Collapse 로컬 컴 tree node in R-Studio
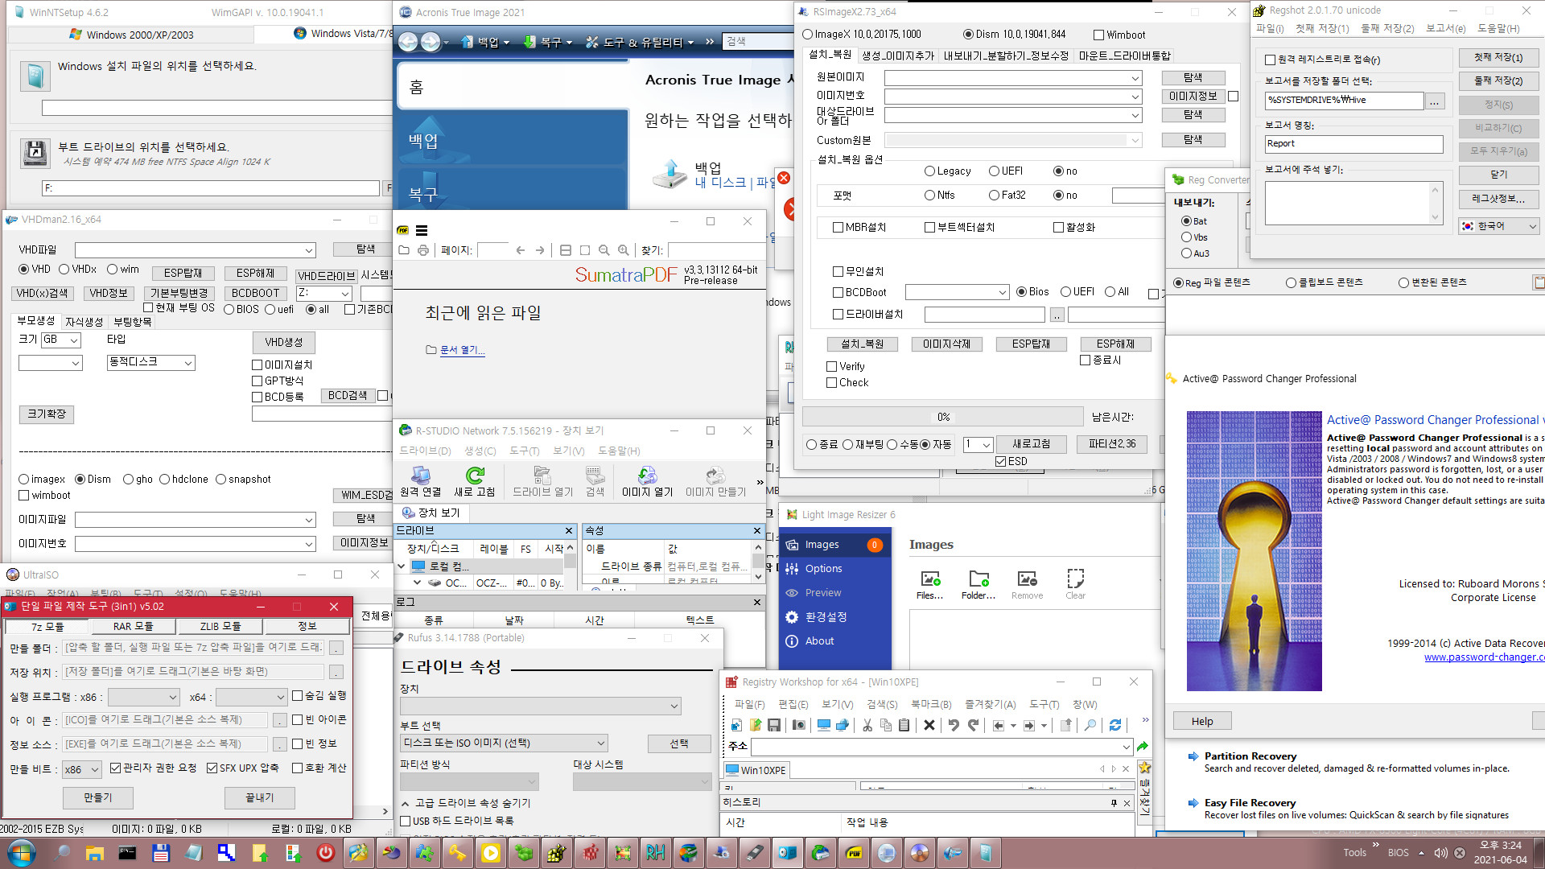 pyautogui.click(x=402, y=566)
